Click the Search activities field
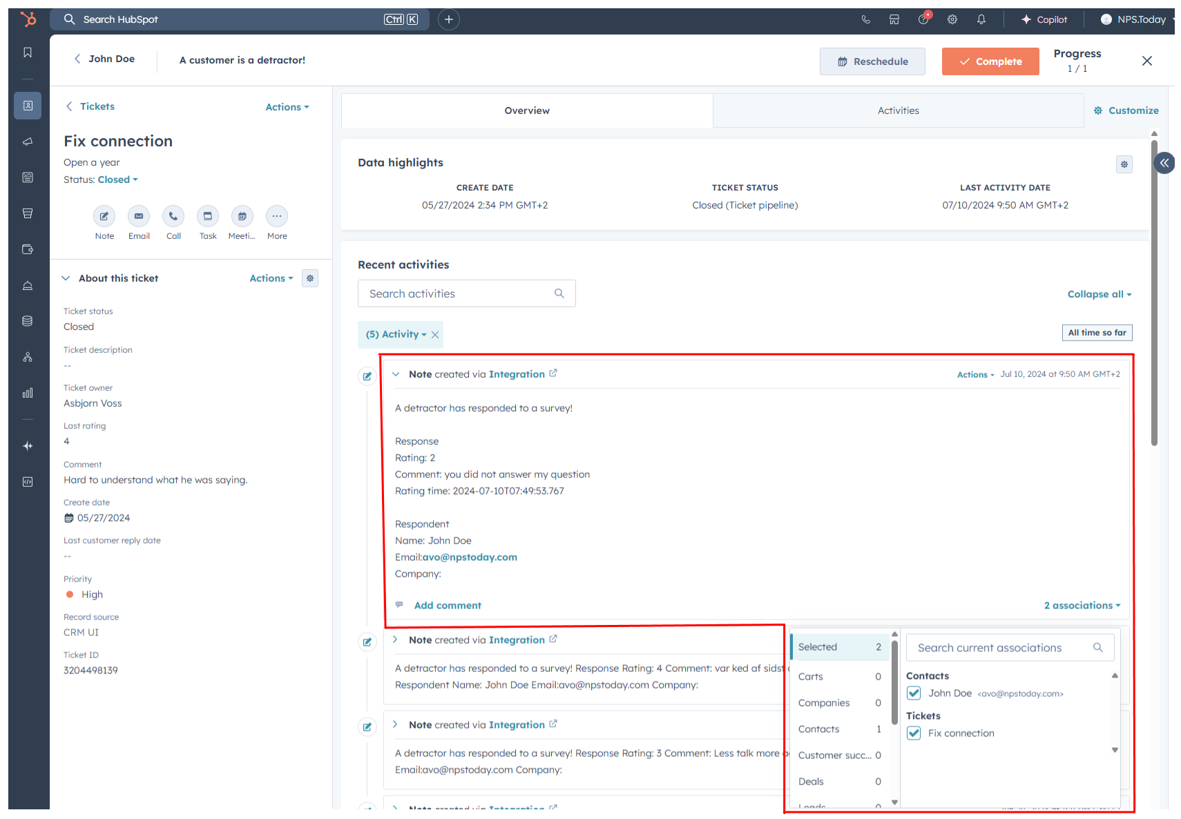The image size is (1181, 819). (459, 293)
